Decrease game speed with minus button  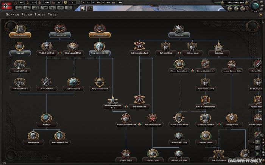click(223, 3)
